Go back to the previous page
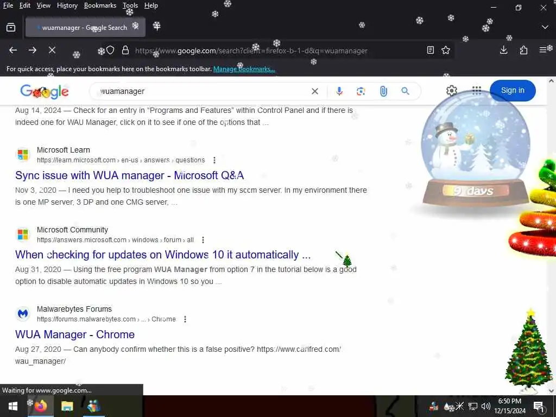This screenshot has width=556, height=417. tap(13, 50)
